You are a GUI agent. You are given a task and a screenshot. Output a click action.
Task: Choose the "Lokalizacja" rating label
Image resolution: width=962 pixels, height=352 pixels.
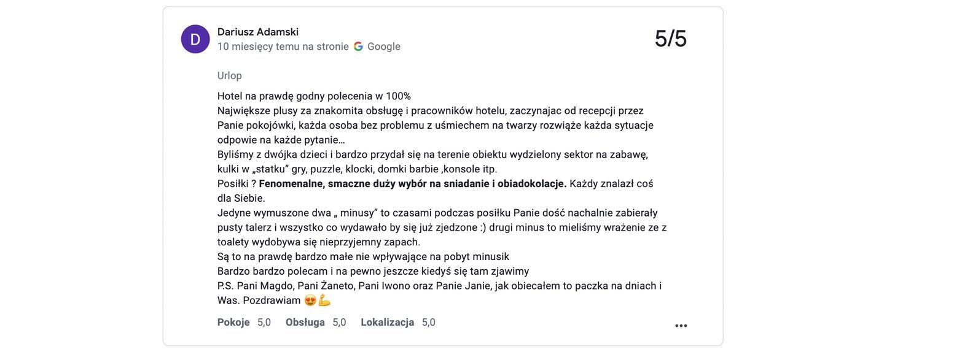click(x=387, y=322)
